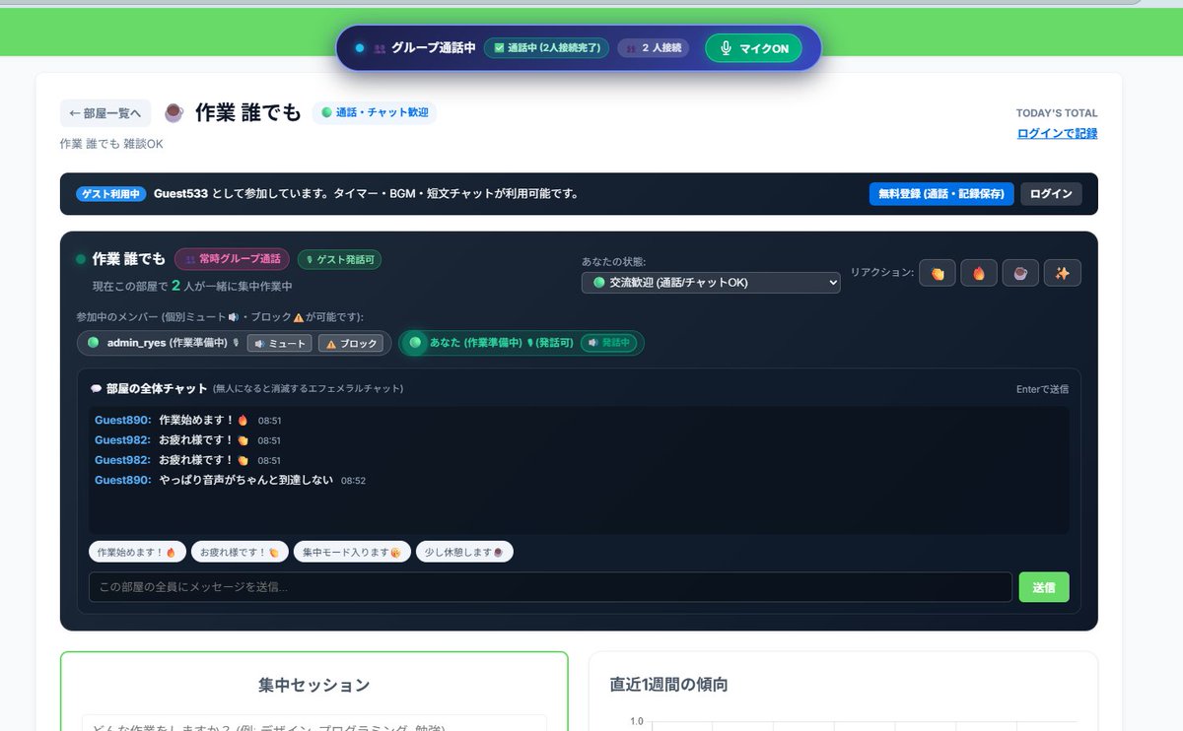Click the 直近1週間の傾向 chart heading
This screenshot has height=731, width=1183.
tap(668, 684)
